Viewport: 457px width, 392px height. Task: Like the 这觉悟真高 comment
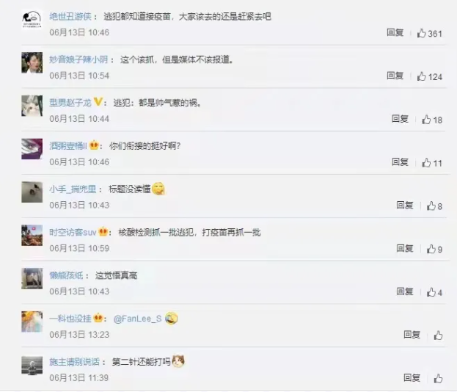[x=431, y=292]
